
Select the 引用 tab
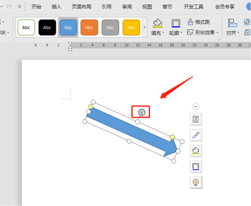click(106, 7)
